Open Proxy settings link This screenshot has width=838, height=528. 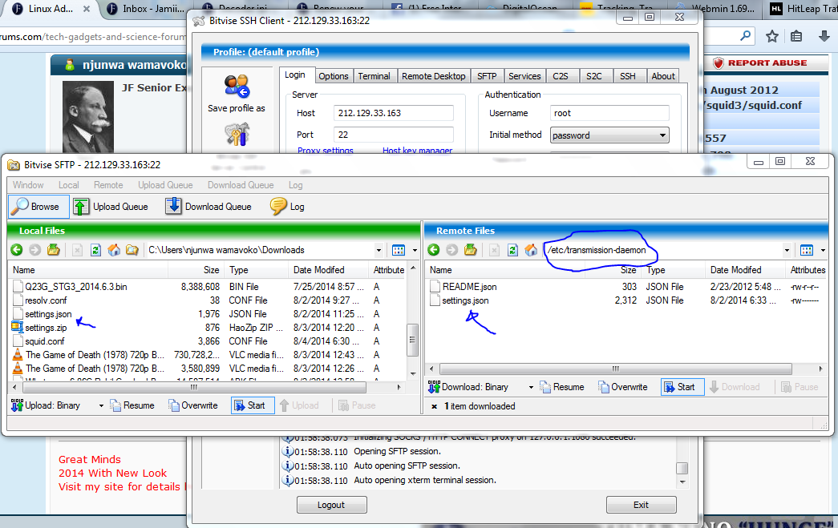(x=326, y=151)
